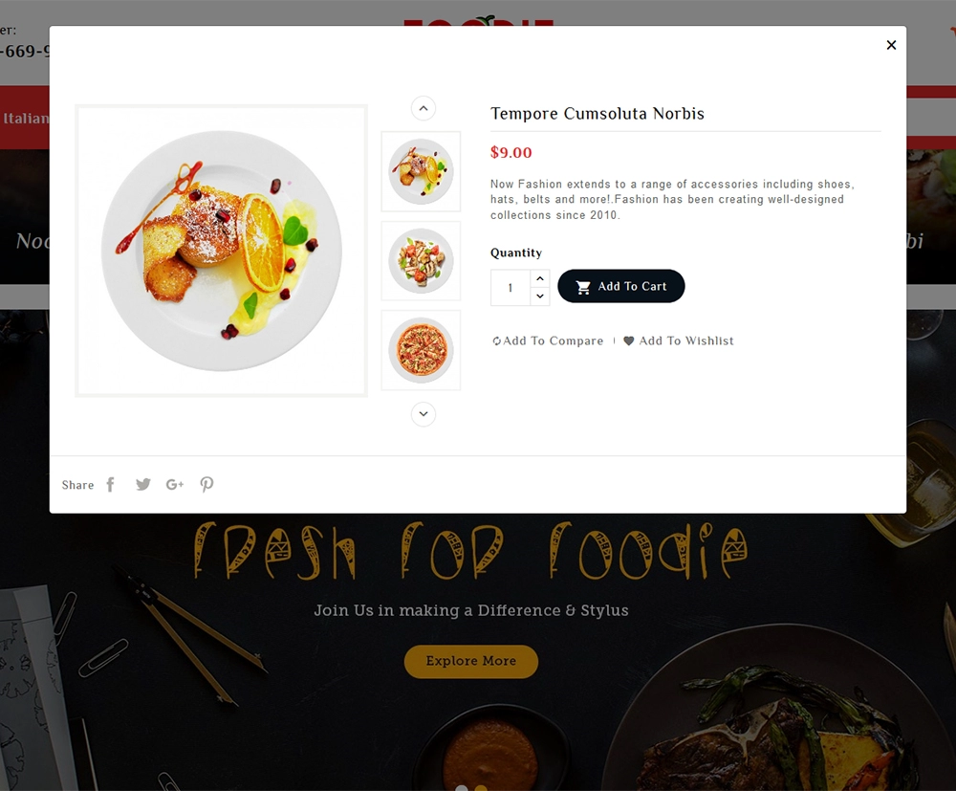Image resolution: width=956 pixels, height=791 pixels.
Task: Decrease quantity with the down arrow
Action: pos(539,297)
